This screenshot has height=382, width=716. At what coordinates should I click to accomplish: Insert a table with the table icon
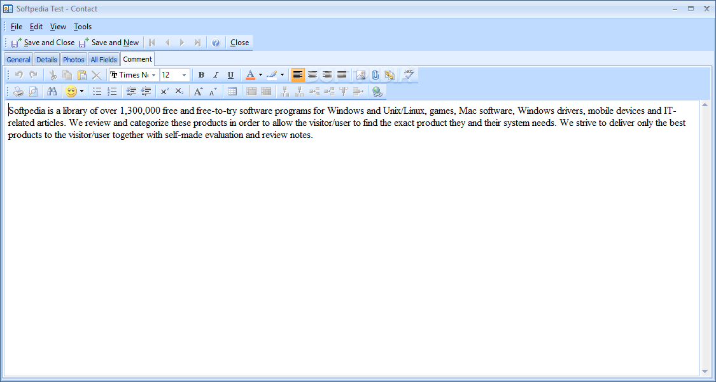click(232, 92)
